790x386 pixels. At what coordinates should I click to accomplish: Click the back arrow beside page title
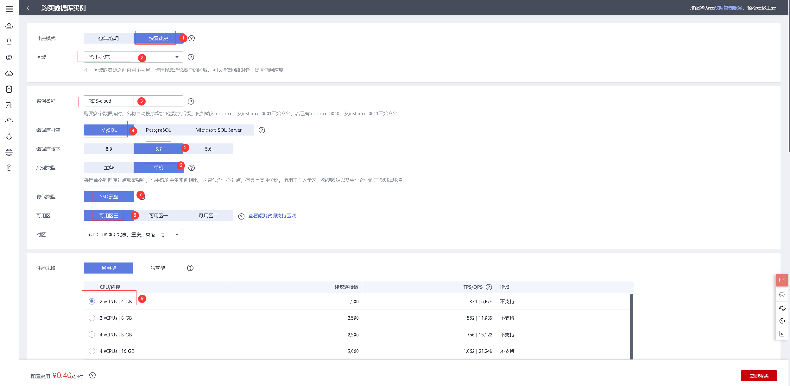pyautogui.click(x=28, y=8)
